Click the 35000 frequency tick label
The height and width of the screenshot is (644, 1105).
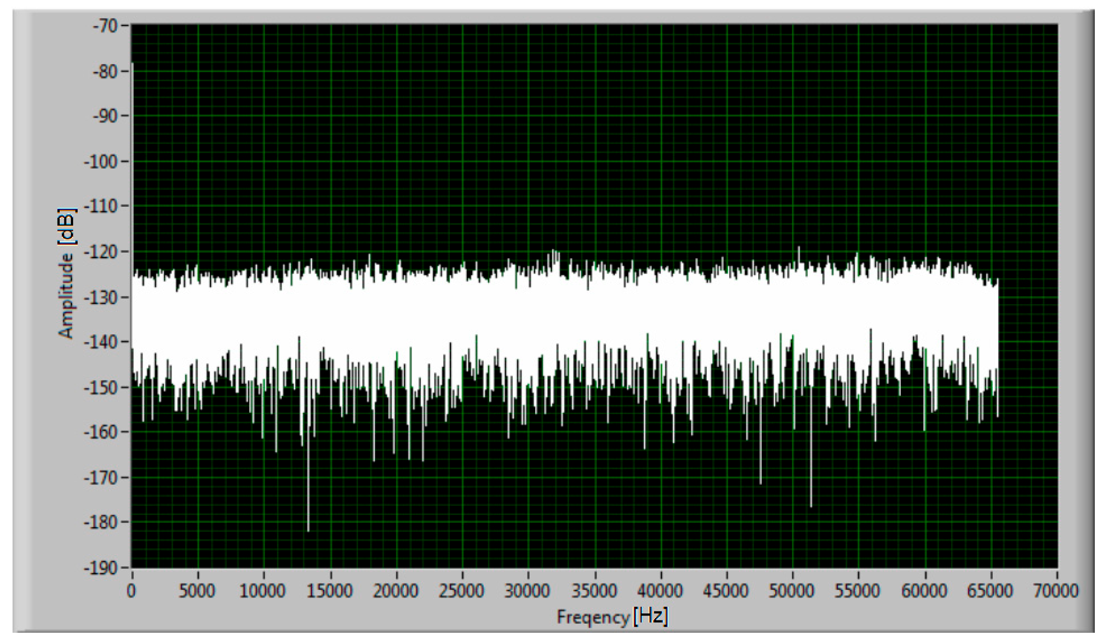594,591
